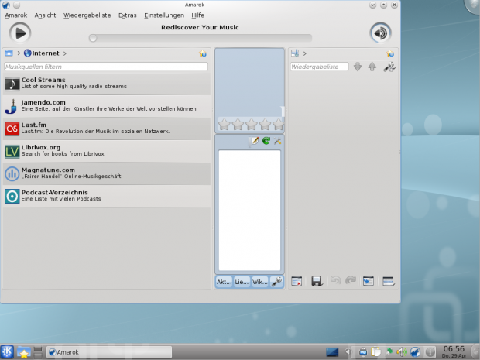Select the Librivox.org LV icon
Screen dimensions: 480x360
12,151
